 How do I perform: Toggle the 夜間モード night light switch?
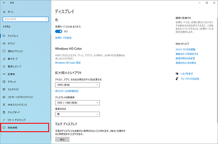pos(58,32)
